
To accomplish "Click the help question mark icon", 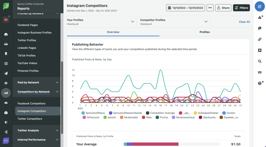I will point(260,83).
